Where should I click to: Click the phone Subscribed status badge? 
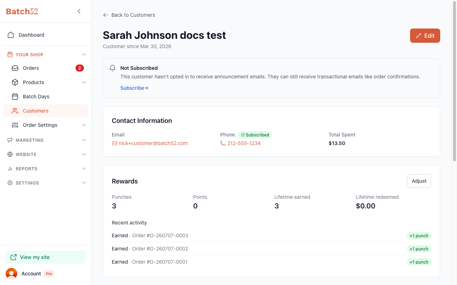coord(255,135)
